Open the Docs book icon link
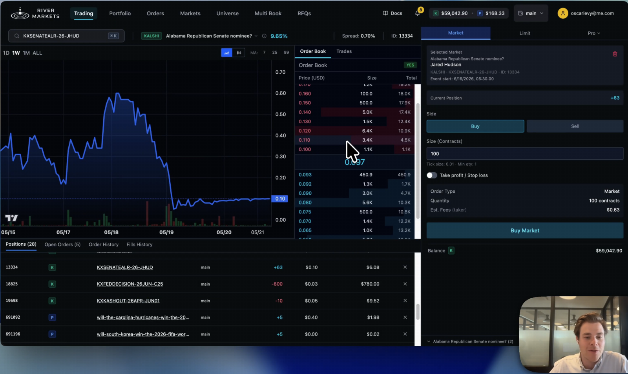The width and height of the screenshot is (628, 374). 385,13
